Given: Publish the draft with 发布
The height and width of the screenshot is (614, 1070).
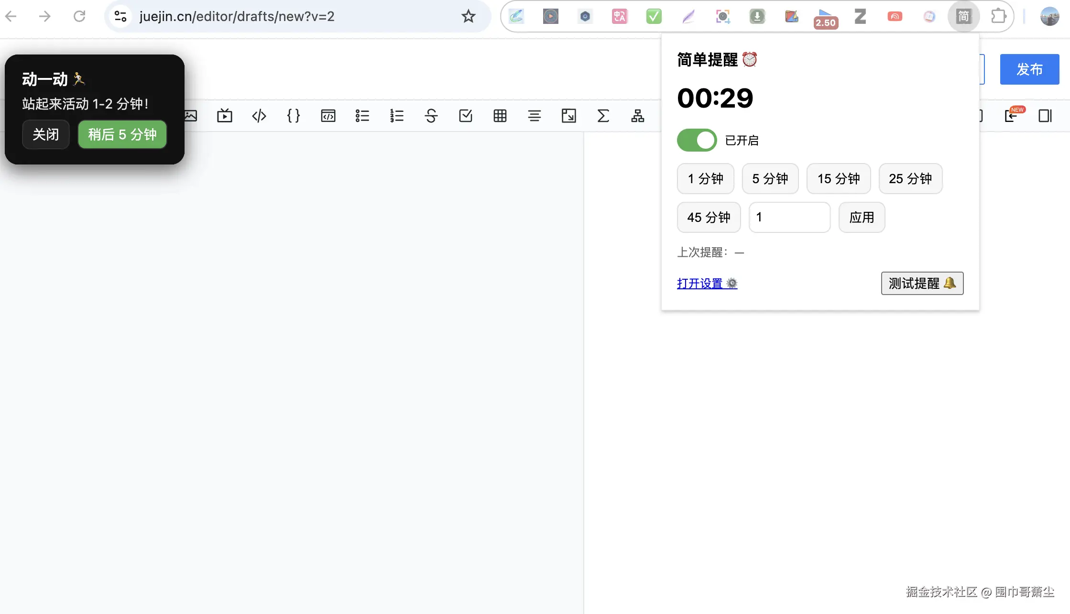Looking at the screenshot, I should [x=1029, y=69].
